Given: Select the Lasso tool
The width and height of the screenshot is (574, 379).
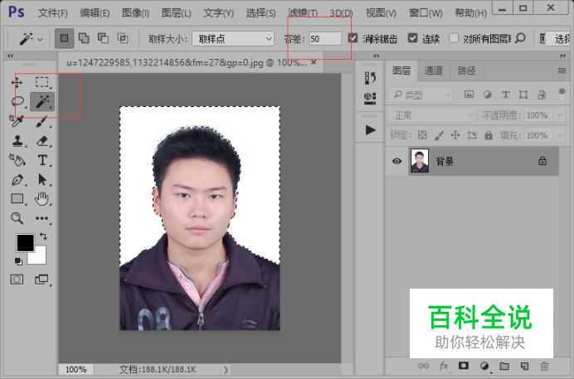Looking at the screenshot, I should 17,101.
